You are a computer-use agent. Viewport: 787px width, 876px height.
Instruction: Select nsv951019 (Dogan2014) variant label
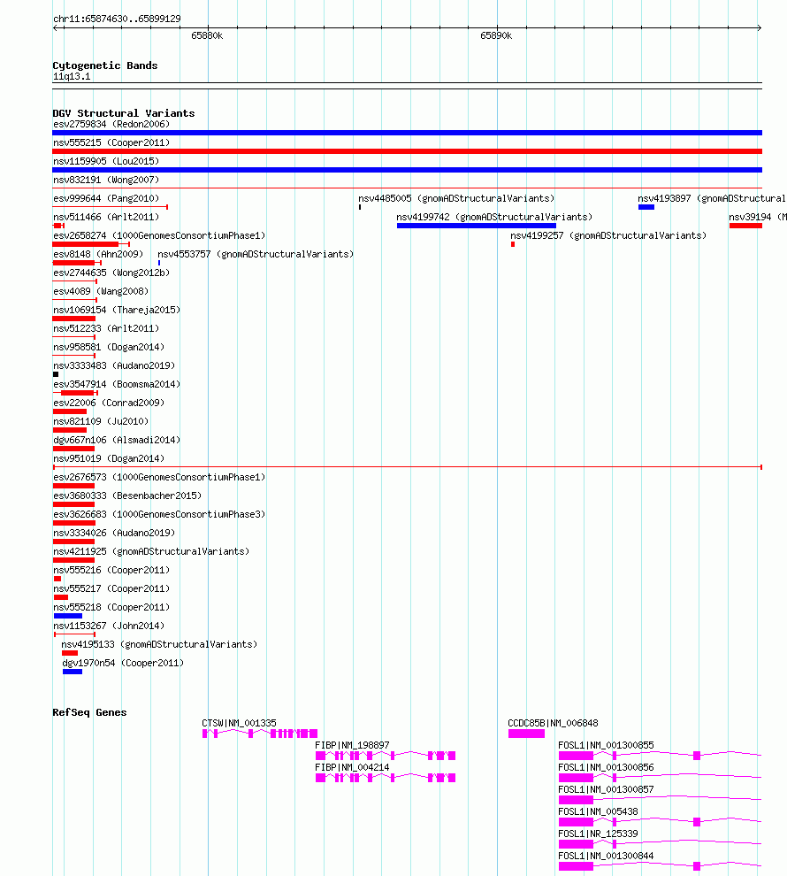pos(109,458)
